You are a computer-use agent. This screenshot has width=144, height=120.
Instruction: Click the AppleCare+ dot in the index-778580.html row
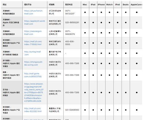tap(137, 43)
